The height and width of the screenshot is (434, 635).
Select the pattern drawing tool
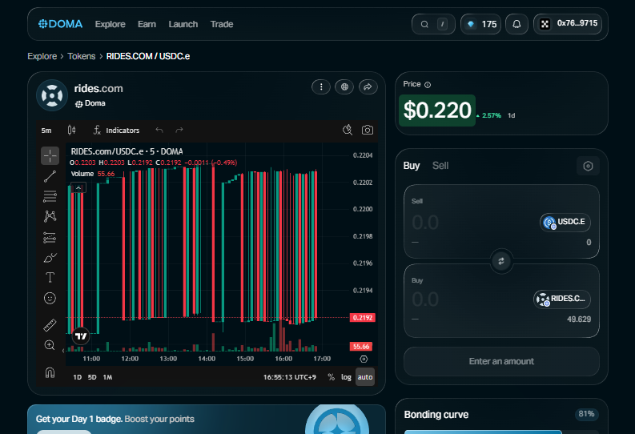point(50,216)
